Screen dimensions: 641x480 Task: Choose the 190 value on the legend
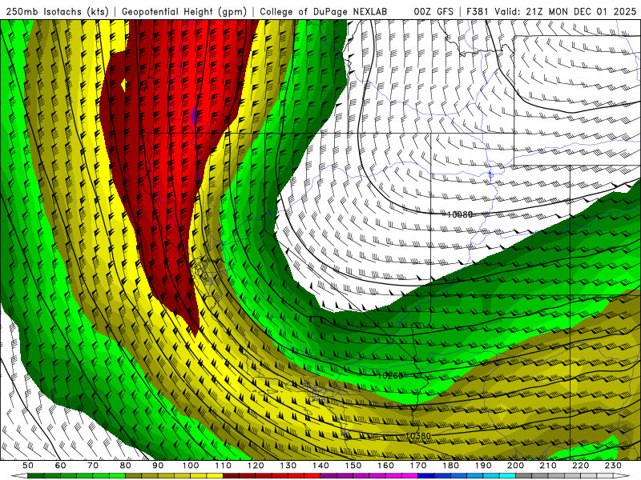[x=483, y=466]
